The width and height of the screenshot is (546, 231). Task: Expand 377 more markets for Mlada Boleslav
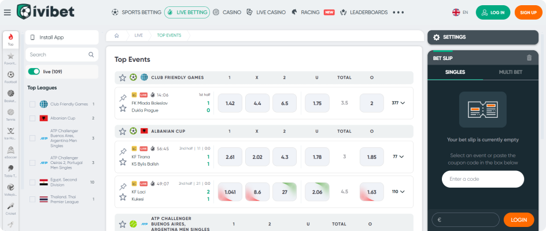tap(399, 103)
